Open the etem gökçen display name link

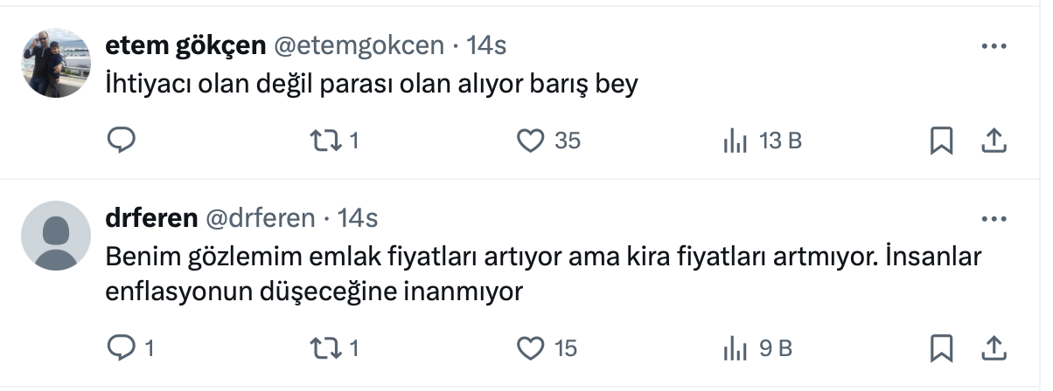pos(185,45)
